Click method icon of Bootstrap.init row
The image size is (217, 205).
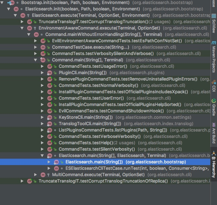pyautogui.click(x=12, y=2)
